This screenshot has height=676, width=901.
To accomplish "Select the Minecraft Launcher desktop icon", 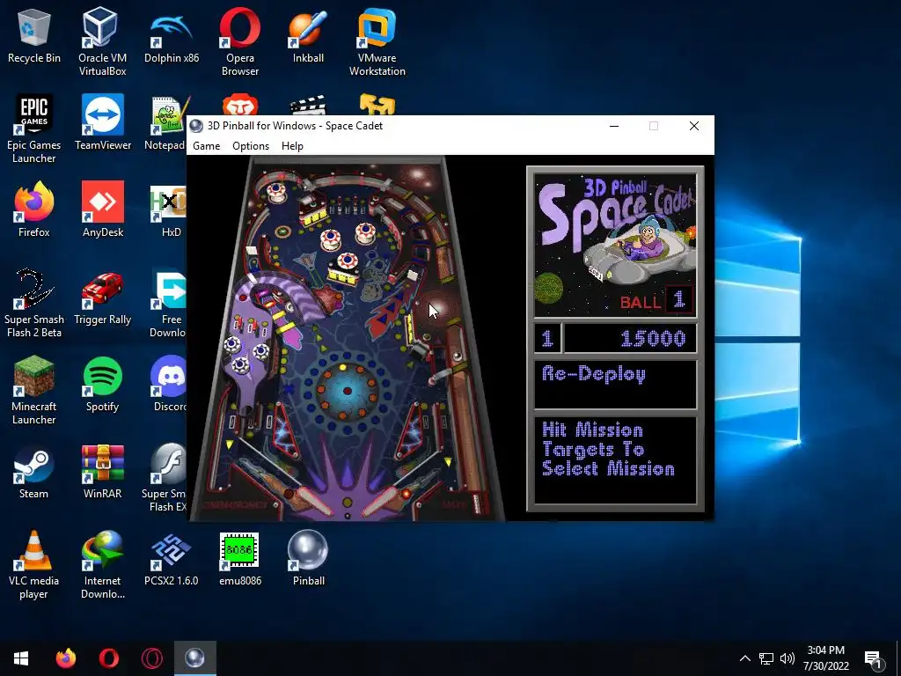I will pyautogui.click(x=34, y=390).
